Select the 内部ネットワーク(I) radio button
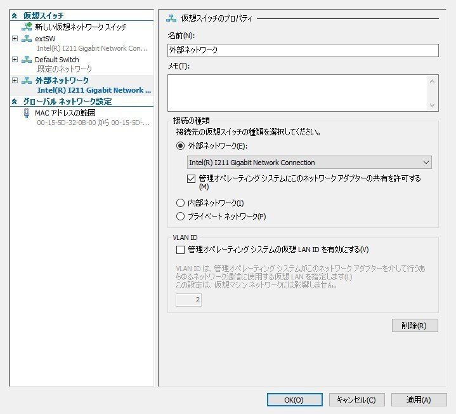This screenshot has width=456, height=414. (x=180, y=203)
